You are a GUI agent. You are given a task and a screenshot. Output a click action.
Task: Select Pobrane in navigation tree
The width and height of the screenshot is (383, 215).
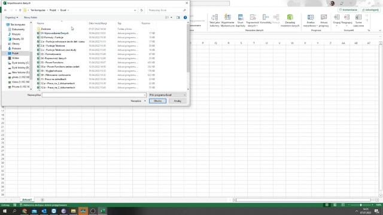point(16,48)
